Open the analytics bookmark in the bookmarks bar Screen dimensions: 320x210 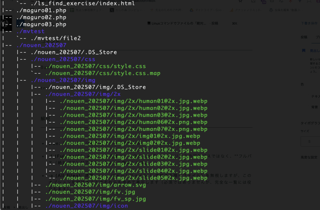point(231,10)
